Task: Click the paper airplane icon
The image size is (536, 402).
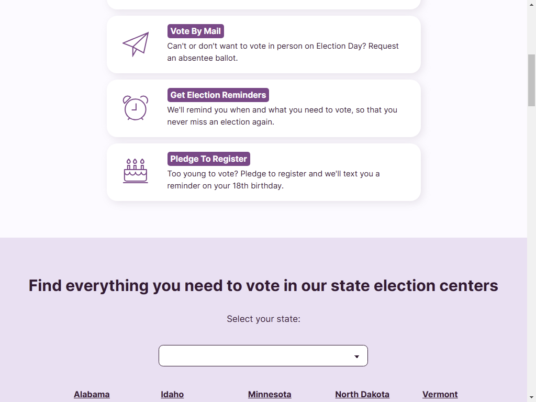Action: (136, 44)
